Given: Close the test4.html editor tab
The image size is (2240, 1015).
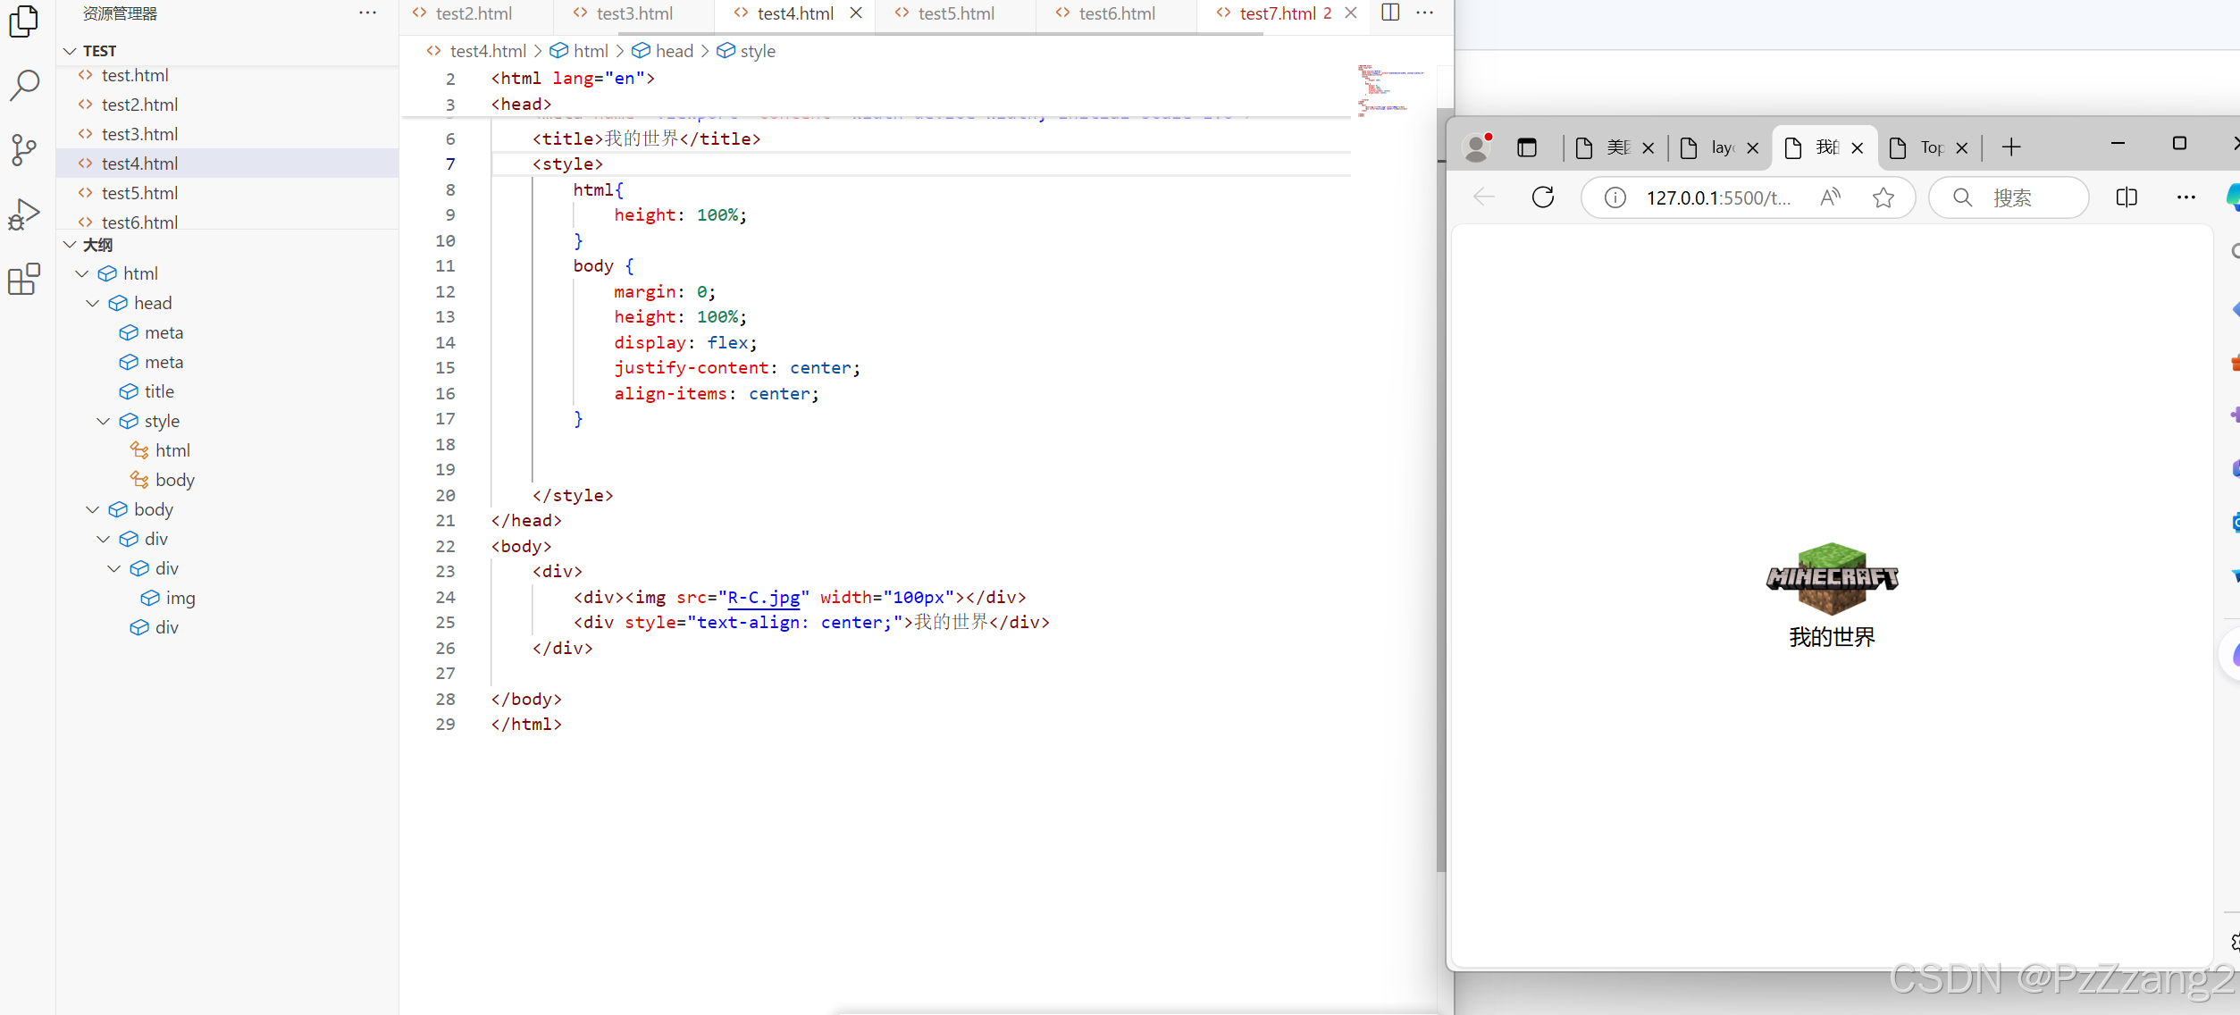Looking at the screenshot, I should 856,13.
